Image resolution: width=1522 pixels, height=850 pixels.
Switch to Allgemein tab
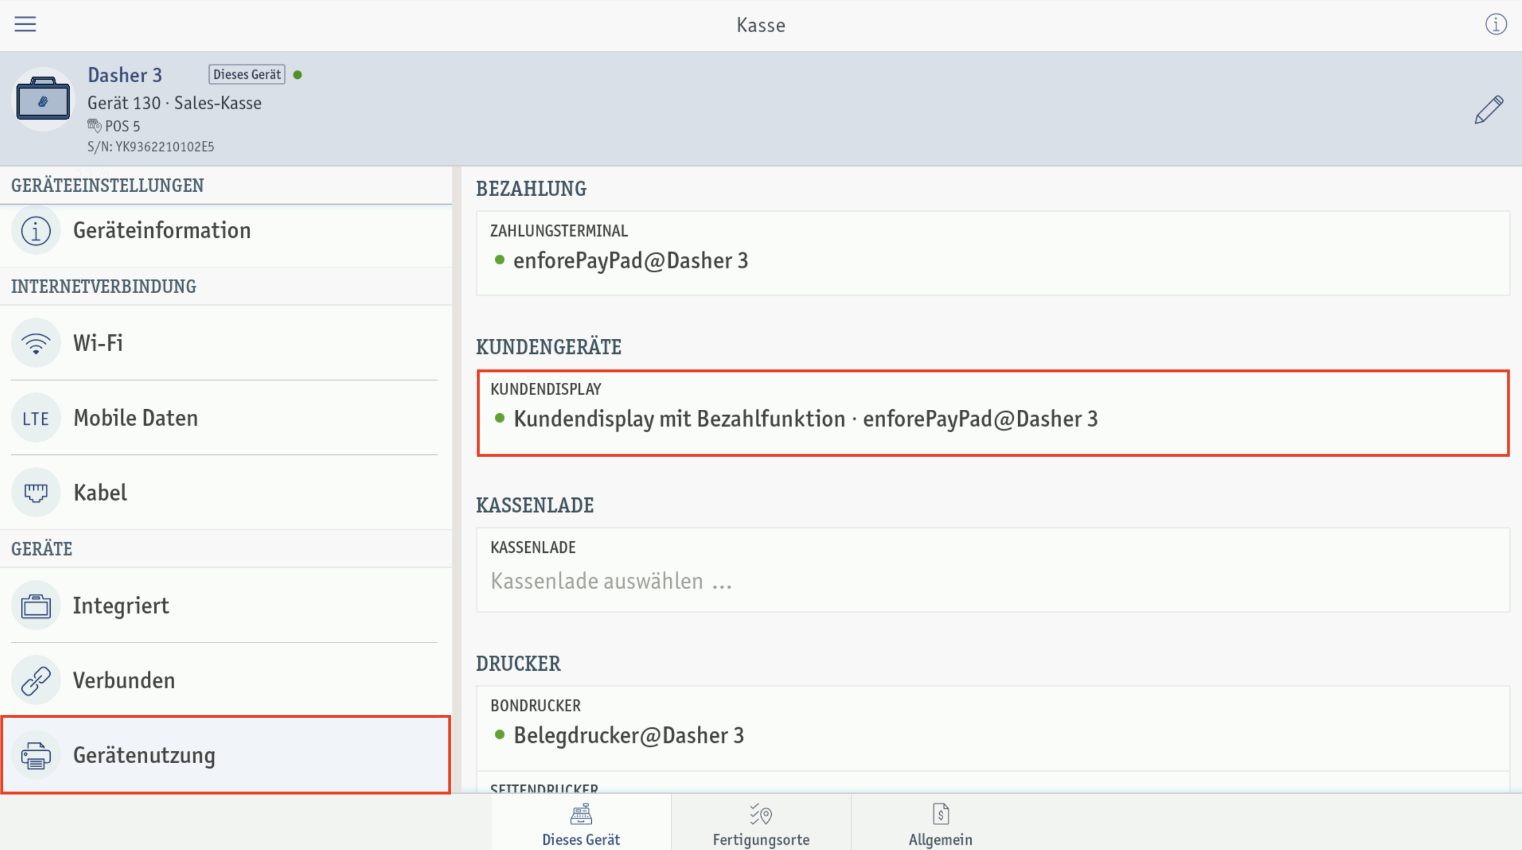(x=940, y=822)
